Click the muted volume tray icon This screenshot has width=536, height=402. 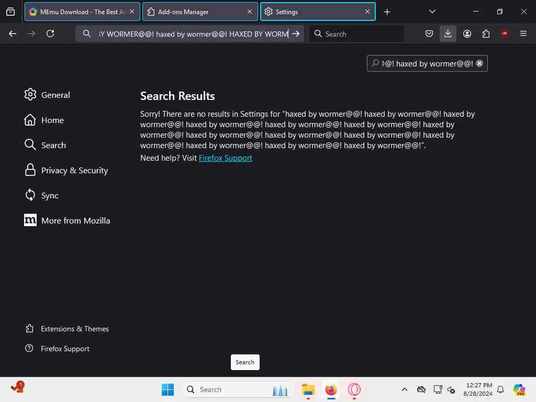pyautogui.click(x=451, y=389)
